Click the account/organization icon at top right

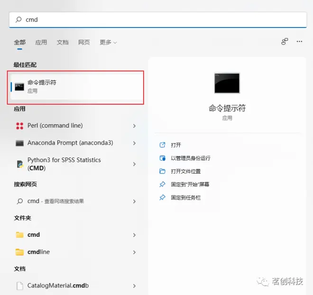click(285, 42)
